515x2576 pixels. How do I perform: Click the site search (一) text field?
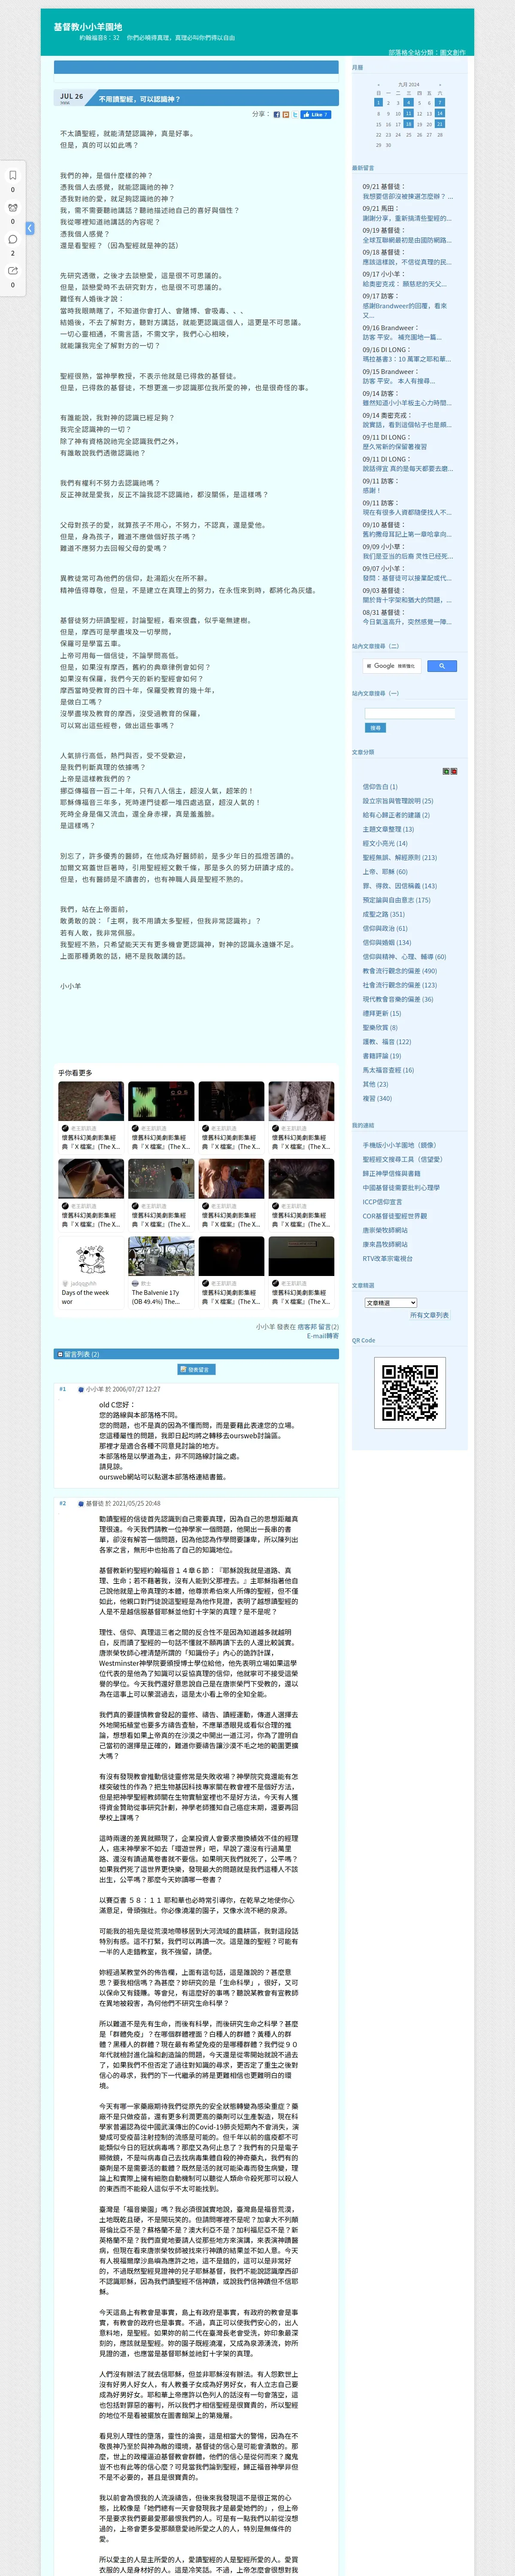(410, 713)
